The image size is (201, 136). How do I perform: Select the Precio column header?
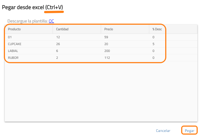pos(109,29)
